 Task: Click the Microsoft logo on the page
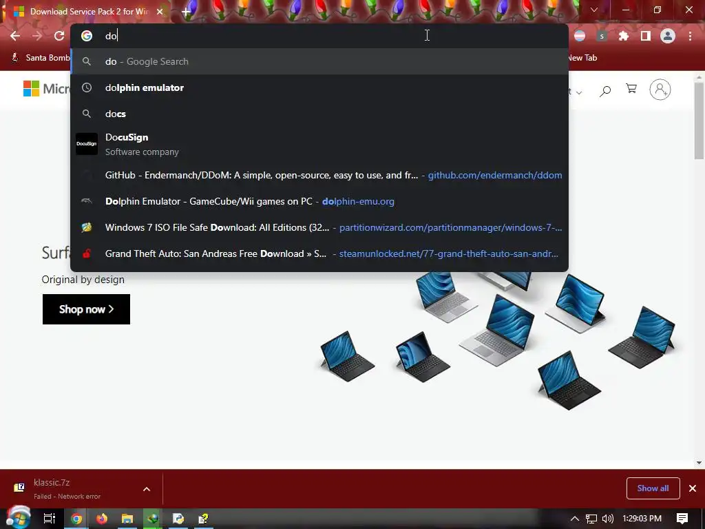point(47,89)
